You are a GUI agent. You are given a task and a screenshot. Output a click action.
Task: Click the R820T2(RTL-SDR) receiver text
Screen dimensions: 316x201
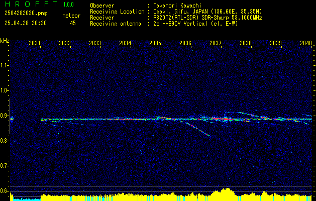[x=207, y=18]
